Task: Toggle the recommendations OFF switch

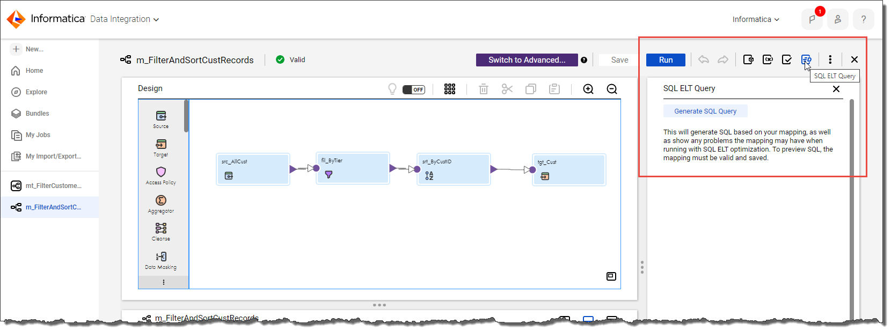Action: [414, 89]
